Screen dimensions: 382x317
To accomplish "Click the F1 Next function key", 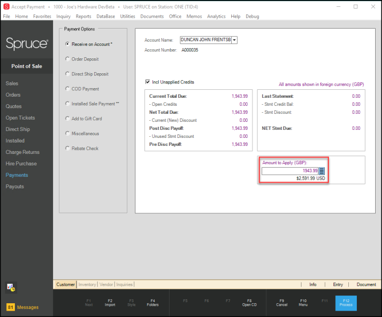I will (89, 303).
